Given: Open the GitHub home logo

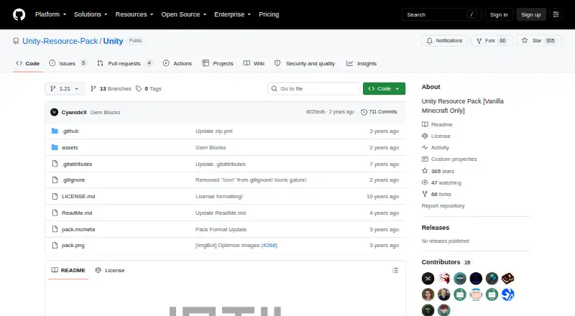Looking at the screenshot, I should tap(19, 14).
